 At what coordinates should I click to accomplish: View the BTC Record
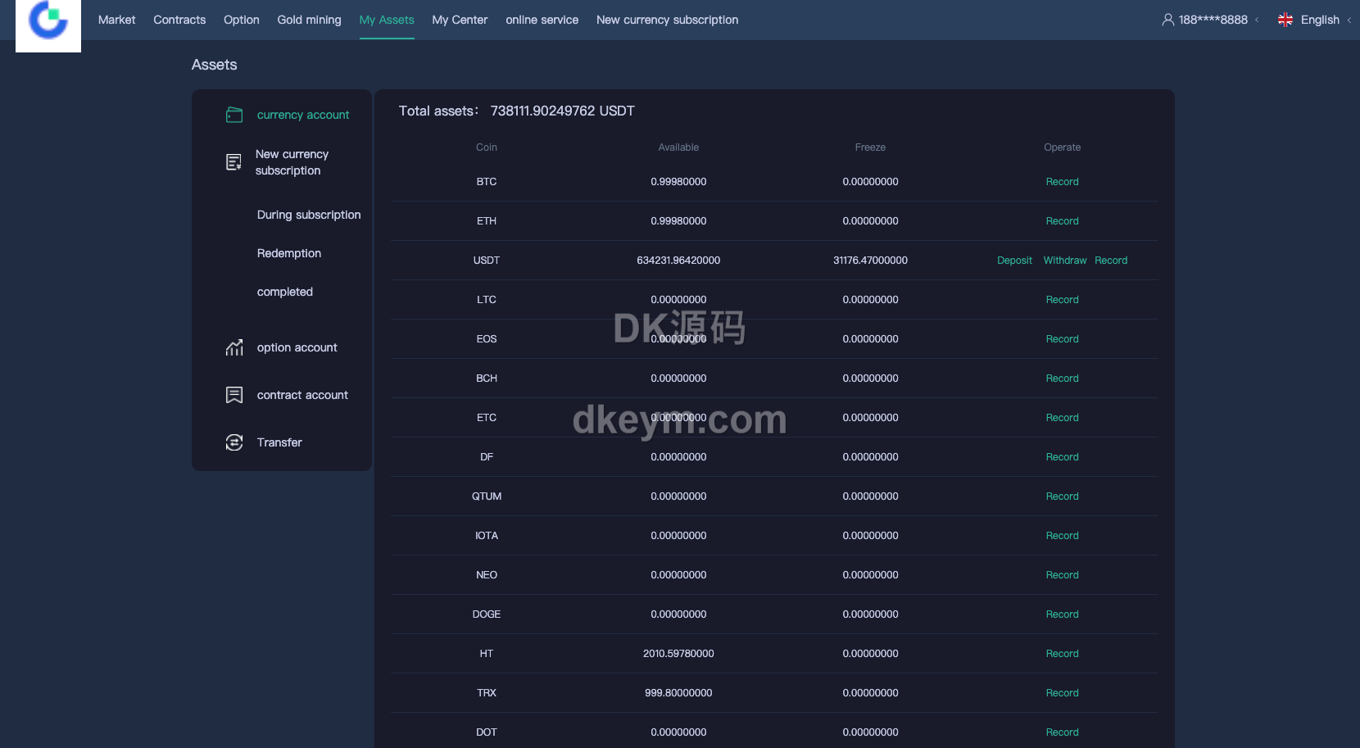pyautogui.click(x=1062, y=182)
